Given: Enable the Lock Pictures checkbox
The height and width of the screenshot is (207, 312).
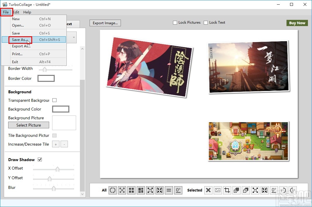Looking at the screenshot, I should pyautogui.click(x=175, y=23).
